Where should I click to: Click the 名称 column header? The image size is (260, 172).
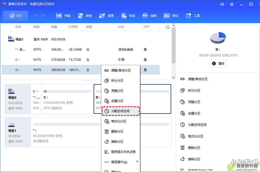click(18, 27)
